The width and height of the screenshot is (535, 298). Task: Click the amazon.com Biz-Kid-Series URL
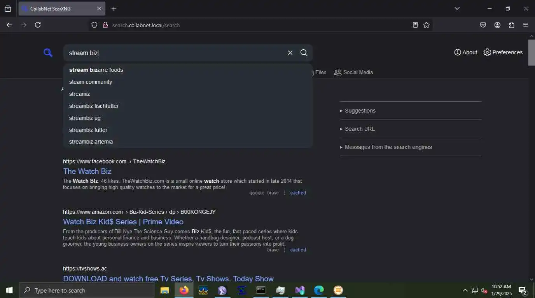[139, 212]
